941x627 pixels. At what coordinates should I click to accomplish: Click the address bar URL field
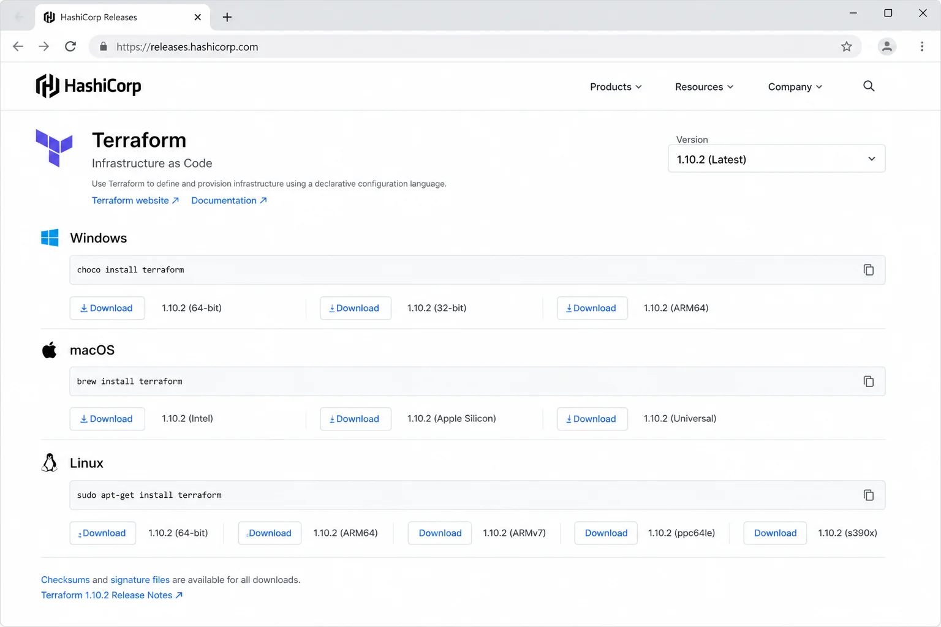pyautogui.click(x=475, y=47)
